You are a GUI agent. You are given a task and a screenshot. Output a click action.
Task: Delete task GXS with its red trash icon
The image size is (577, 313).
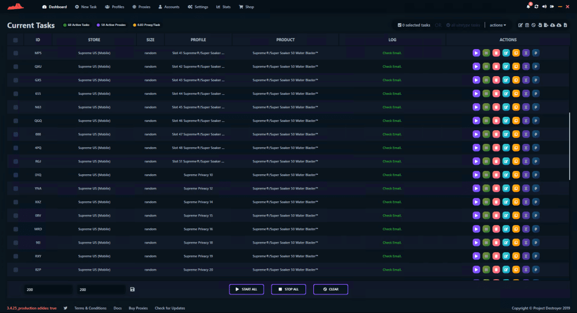[496, 80]
